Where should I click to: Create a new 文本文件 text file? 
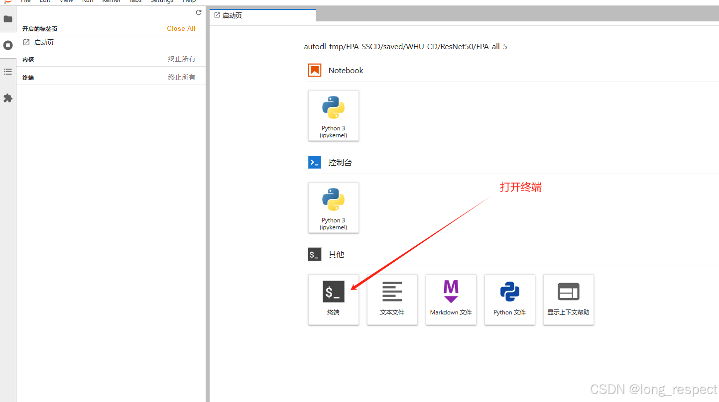(392, 300)
